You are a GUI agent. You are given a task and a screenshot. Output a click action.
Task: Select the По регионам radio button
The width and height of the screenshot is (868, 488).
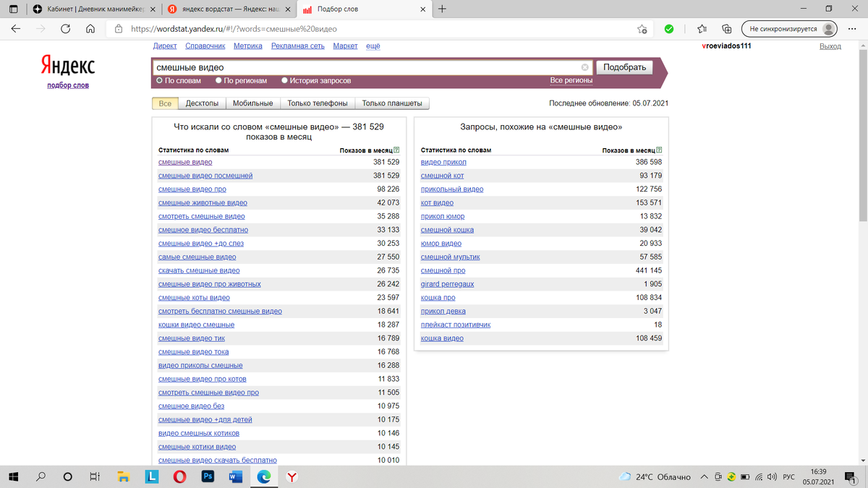218,81
